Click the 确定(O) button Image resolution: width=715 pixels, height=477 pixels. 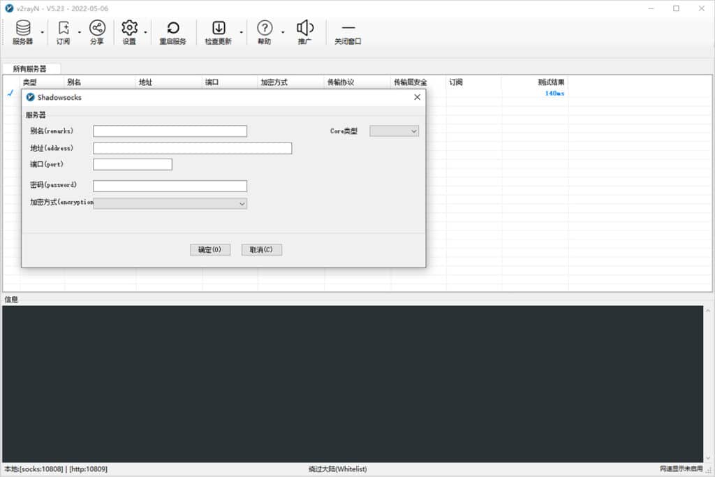(209, 249)
